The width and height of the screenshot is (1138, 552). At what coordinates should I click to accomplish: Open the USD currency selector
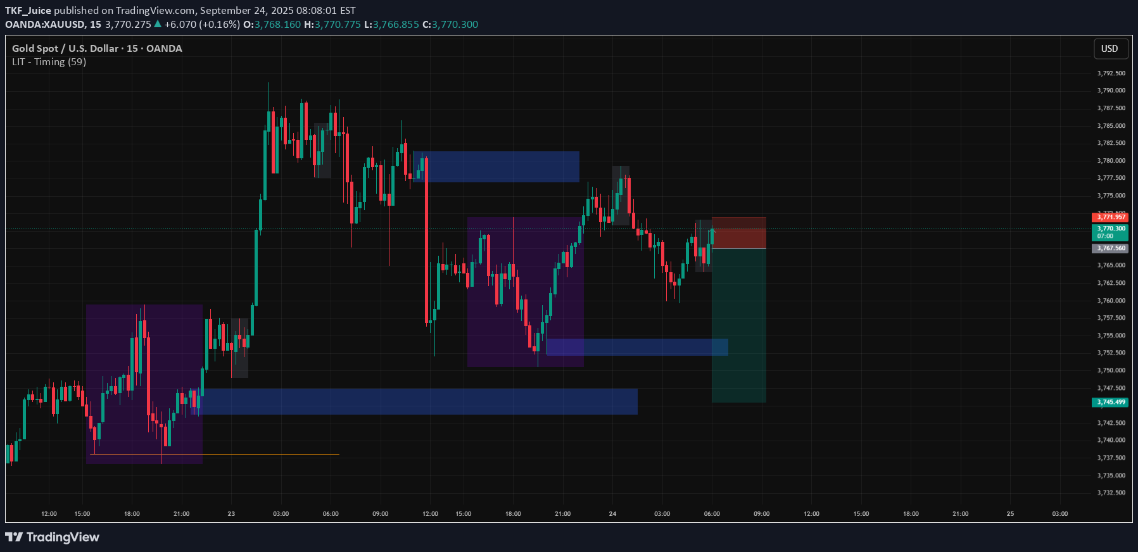(x=1110, y=49)
